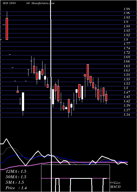
Task: Select the 1.9 price axis label
Action: [126, 22]
